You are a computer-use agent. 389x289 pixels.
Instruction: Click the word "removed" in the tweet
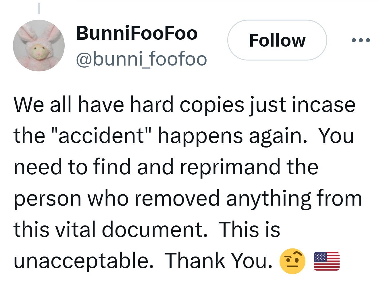(177, 198)
